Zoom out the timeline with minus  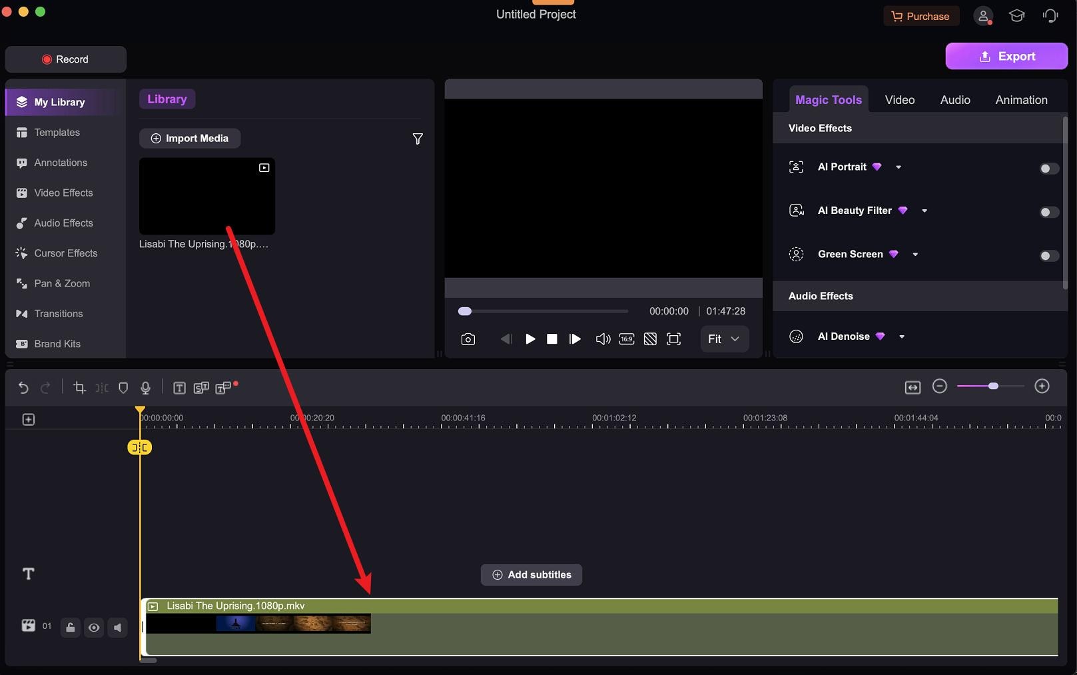(x=940, y=386)
